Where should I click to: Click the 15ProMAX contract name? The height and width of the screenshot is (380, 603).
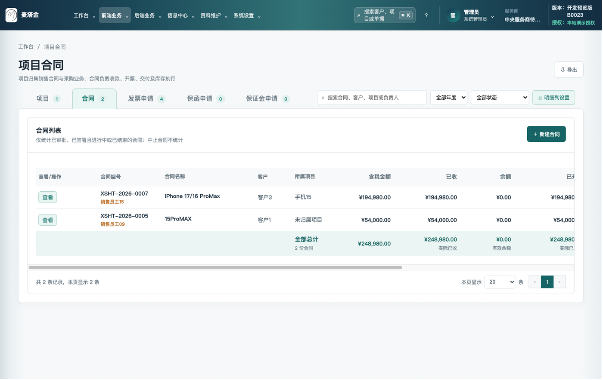pyautogui.click(x=178, y=219)
